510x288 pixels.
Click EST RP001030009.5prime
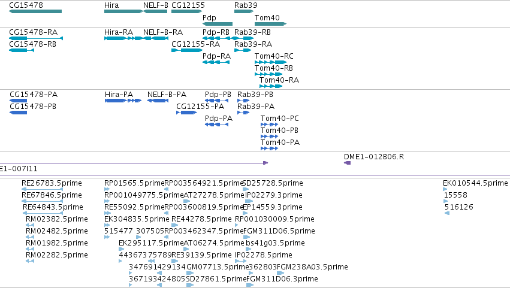[274, 219]
